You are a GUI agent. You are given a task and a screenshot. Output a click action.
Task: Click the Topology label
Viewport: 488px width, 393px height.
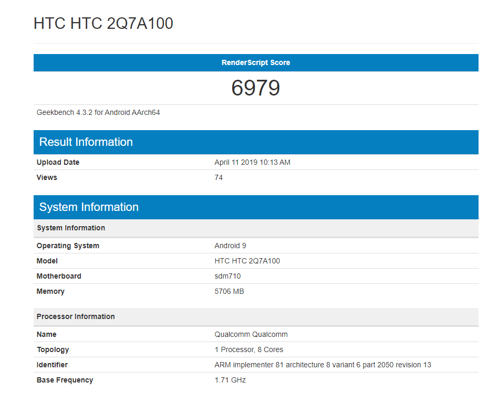53,349
